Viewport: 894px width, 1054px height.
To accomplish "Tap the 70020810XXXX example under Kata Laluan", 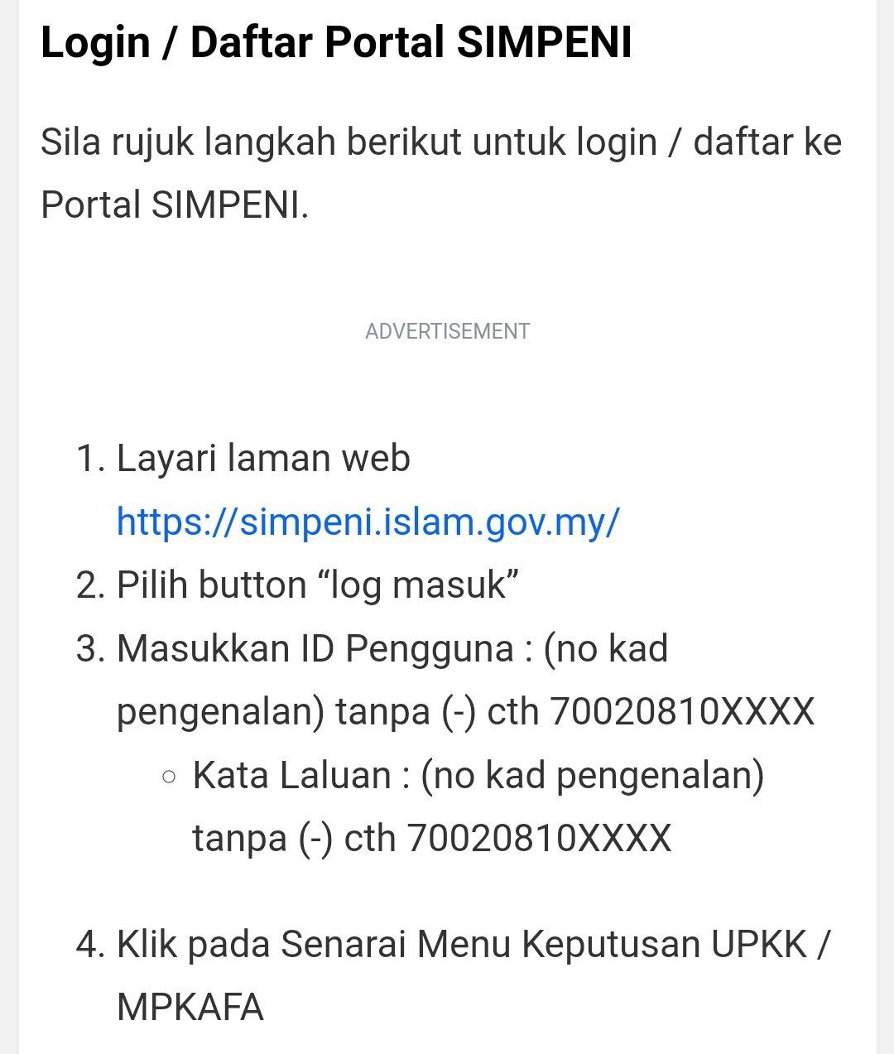I will point(539,838).
